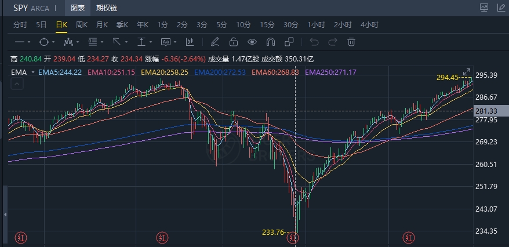Expand the line tool dropdown arrow
The image size is (509, 247).
(x=29, y=42)
